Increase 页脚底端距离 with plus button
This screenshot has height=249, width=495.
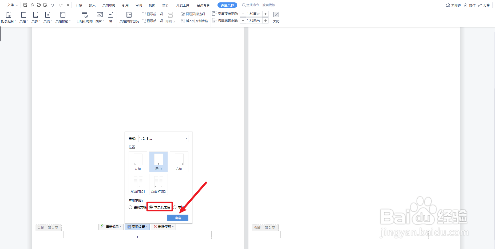pos(266,21)
